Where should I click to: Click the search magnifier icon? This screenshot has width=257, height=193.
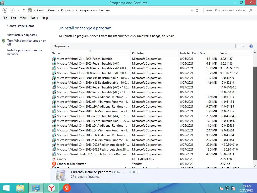(x=250, y=10)
